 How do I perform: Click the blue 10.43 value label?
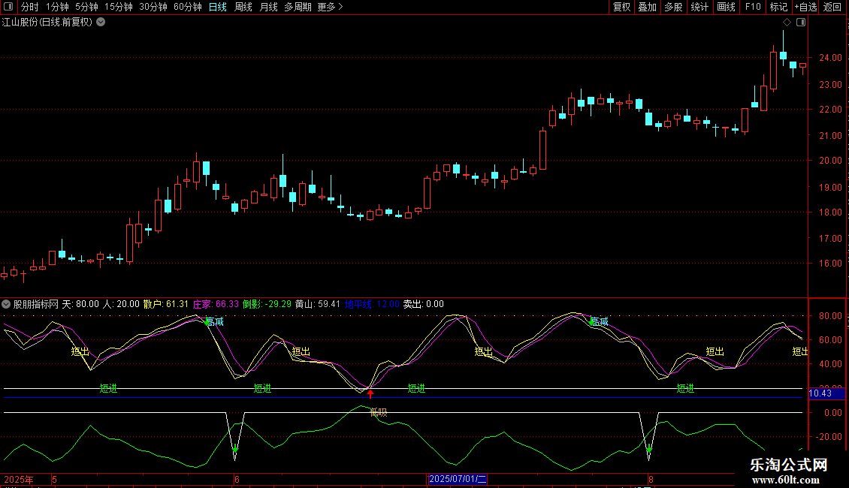(x=820, y=393)
